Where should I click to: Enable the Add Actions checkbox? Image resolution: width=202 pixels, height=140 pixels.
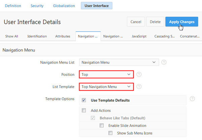click(x=84, y=110)
